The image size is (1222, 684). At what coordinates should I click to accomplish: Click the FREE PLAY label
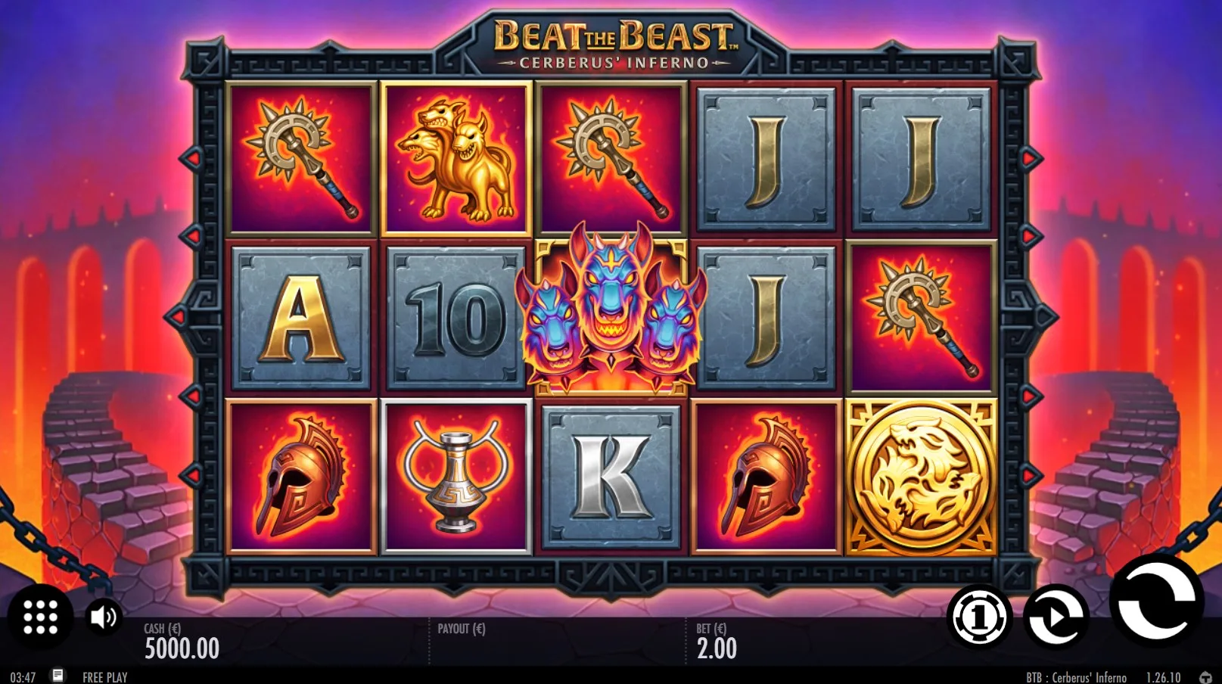pyautogui.click(x=105, y=676)
